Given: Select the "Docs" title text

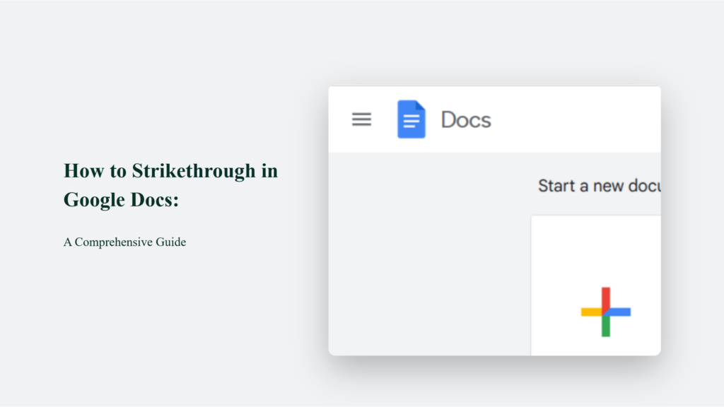Looking at the screenshot, I should click(465, 119).
